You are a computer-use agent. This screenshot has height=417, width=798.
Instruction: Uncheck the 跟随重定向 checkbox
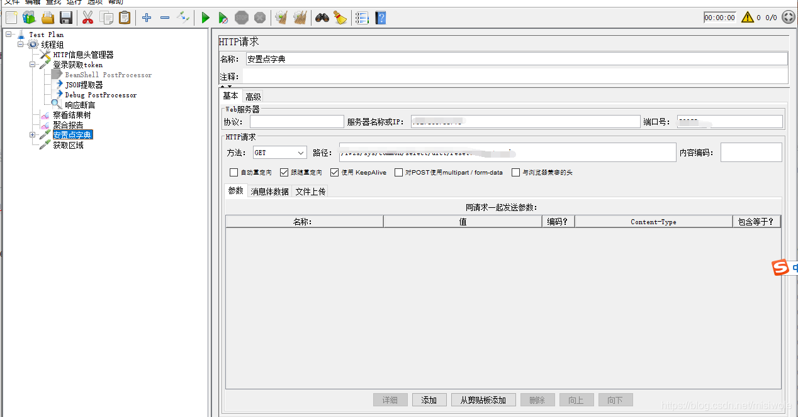tap(284, 172)
